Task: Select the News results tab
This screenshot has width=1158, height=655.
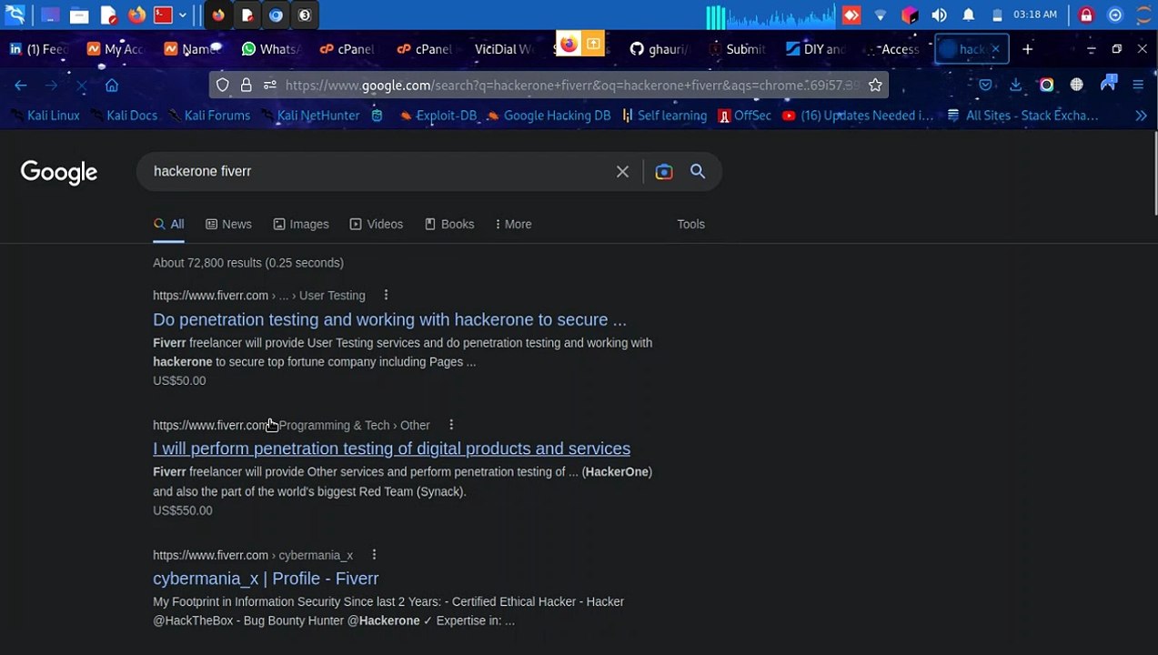Action: tap(228, 224)
